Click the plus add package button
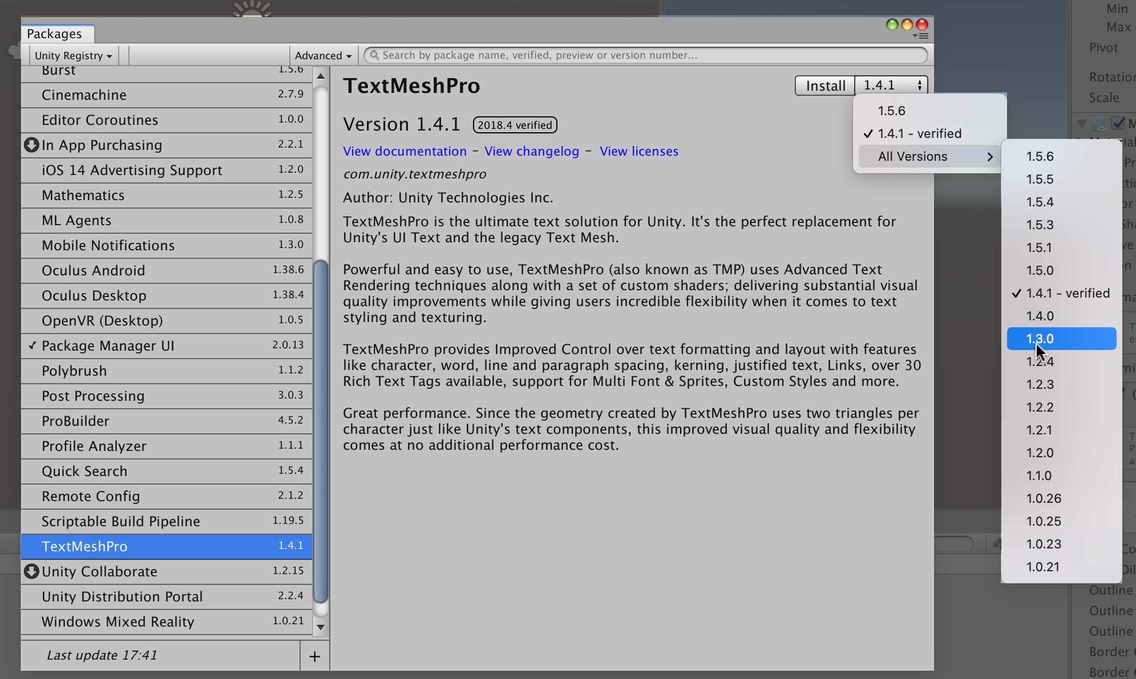Image resolution: width=1136 pixels, height=679 pixels. pyautogui.click(x=314, y=656)
